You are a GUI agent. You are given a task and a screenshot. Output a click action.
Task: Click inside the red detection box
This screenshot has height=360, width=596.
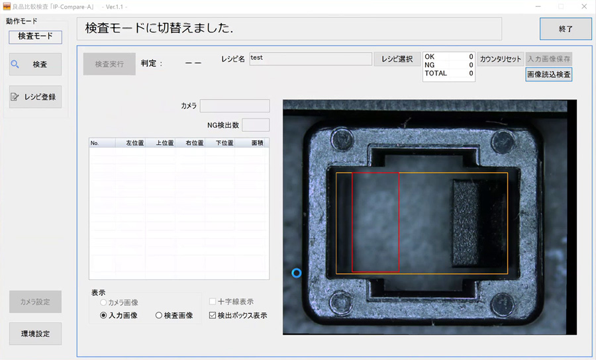[375, 222]
